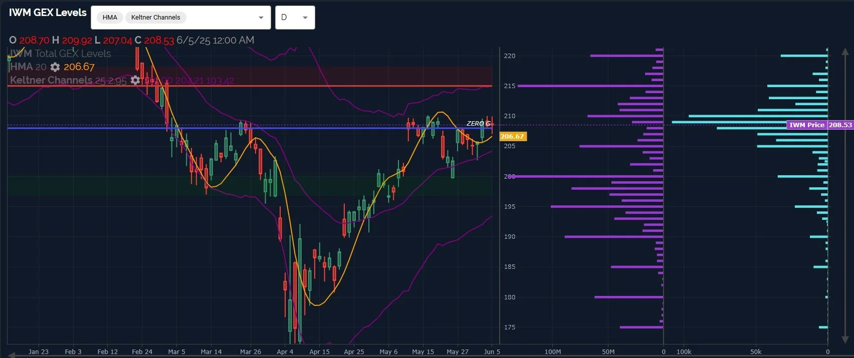854x358 pixels.
Task: Click the purple GEX bar at 195
Action: tap(607, 206)
